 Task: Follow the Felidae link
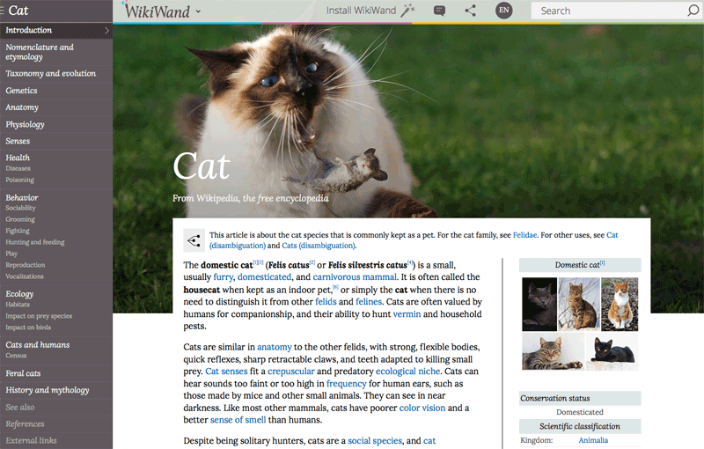[x=524, y=236]
